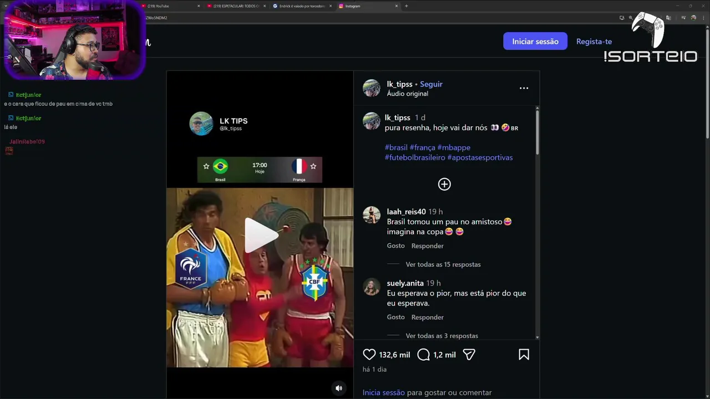This screenshot has height=399, width=710.
Task: Click the browser zoom magnifier icon
Action: pyautogui.click(x=631, y=18)
